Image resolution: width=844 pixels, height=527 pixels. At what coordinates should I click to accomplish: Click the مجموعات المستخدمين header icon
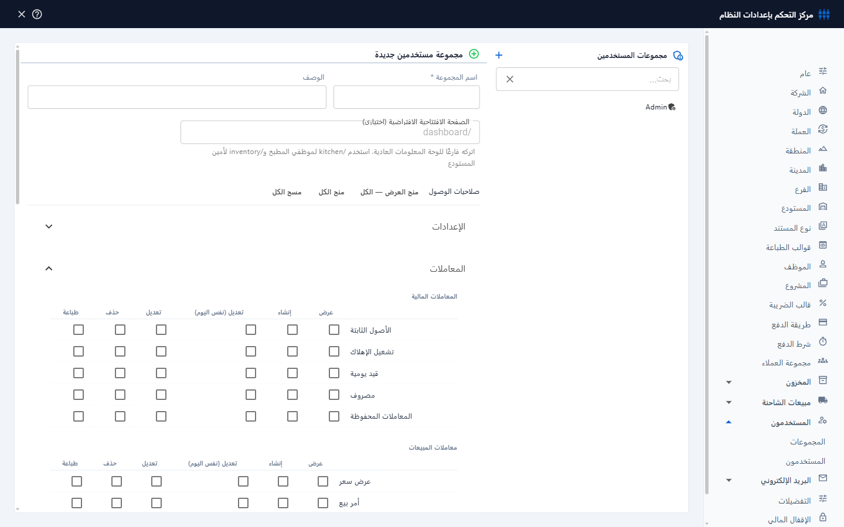(x=678, y=56)
